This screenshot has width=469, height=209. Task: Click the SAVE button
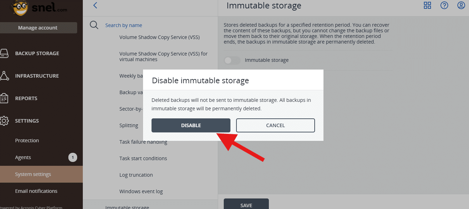pos(246,204)
